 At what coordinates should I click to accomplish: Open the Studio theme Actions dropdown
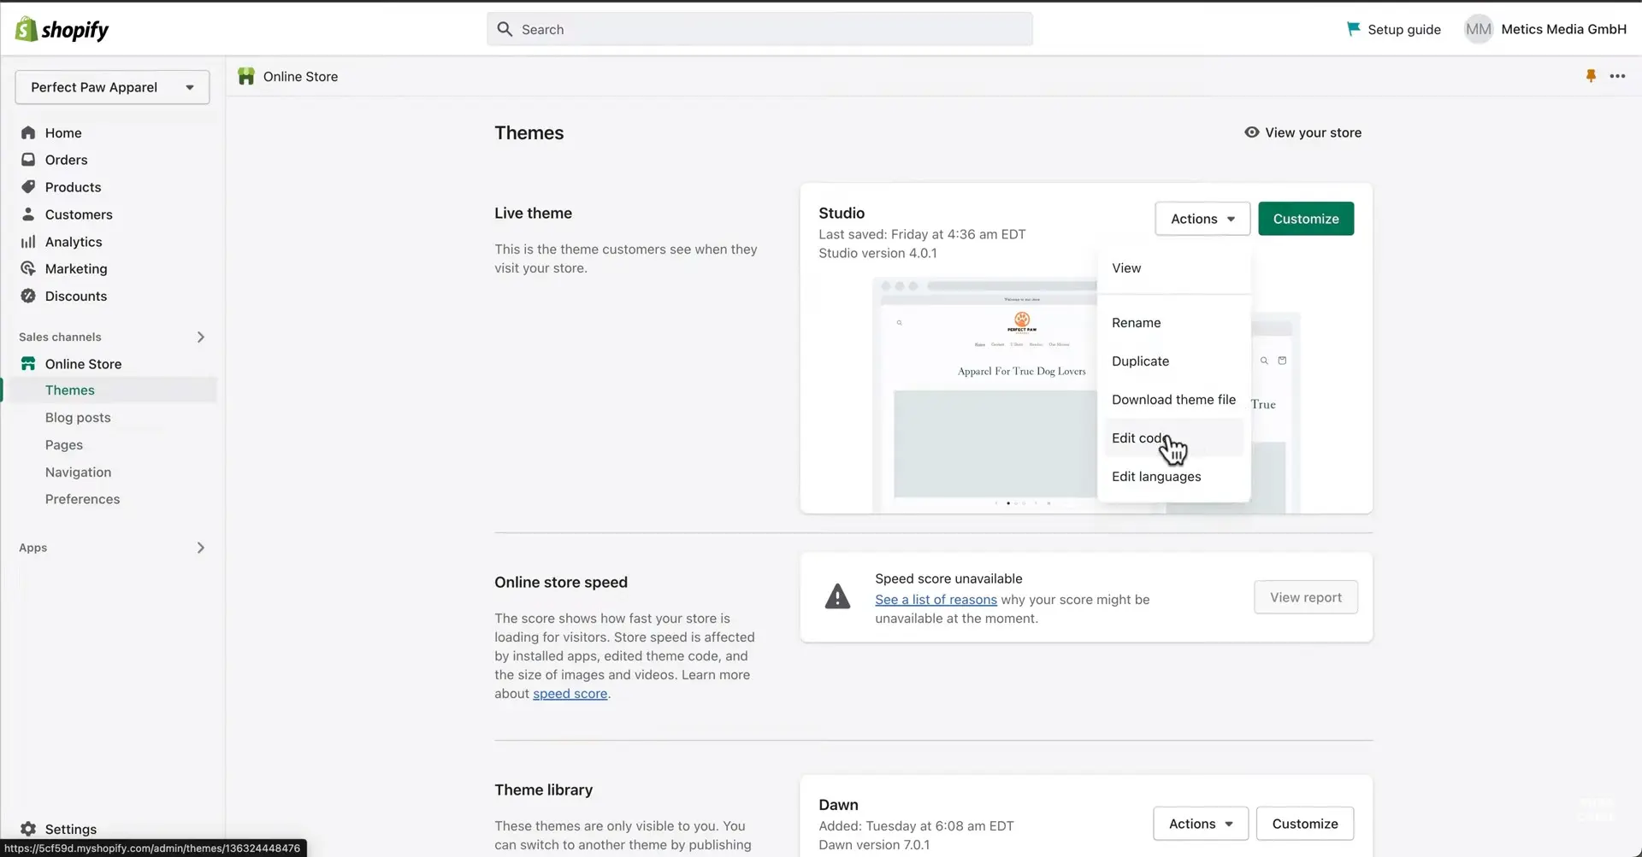(1202, 219)
